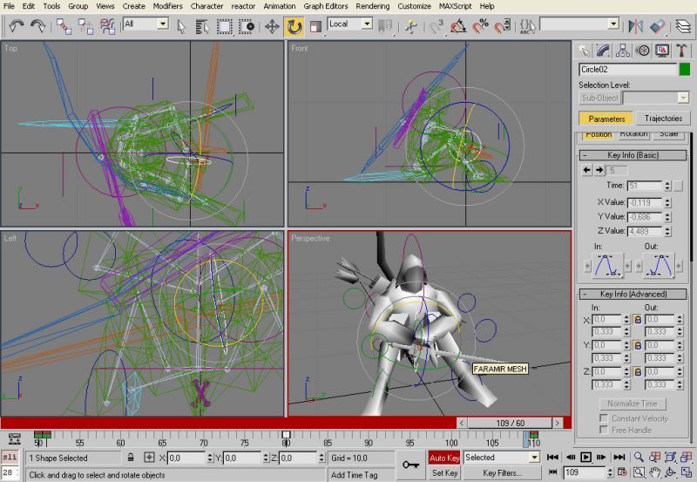Open the Create command panel tab

point(584,51)
